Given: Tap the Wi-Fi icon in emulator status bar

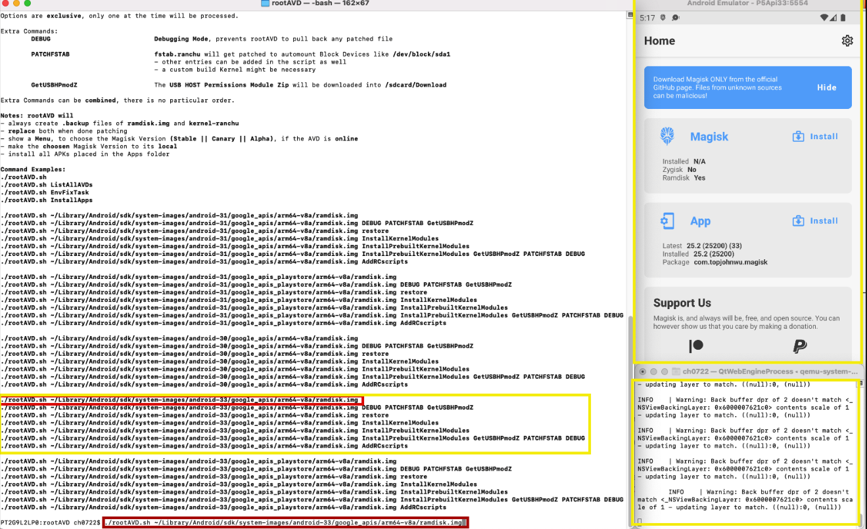Looking at the screenshot, I should point(826,18).
